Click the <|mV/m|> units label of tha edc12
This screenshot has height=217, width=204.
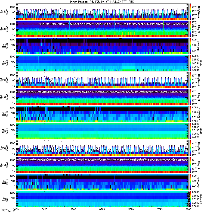(199, 46)
